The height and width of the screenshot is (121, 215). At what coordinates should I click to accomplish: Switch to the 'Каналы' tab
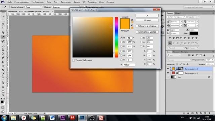point(176,52)
